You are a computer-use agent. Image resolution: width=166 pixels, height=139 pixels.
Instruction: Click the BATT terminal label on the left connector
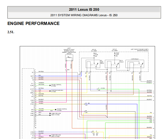coord(32,76)
